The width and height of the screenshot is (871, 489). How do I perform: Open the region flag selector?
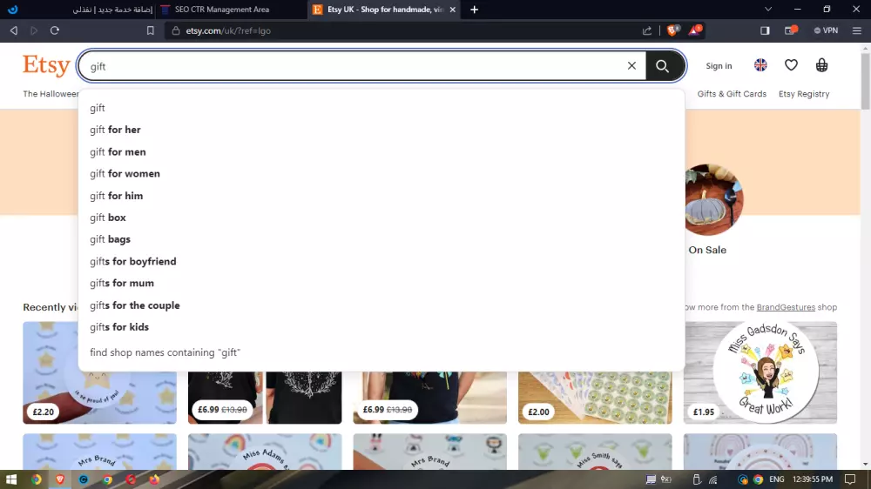[x=760, y=65]
